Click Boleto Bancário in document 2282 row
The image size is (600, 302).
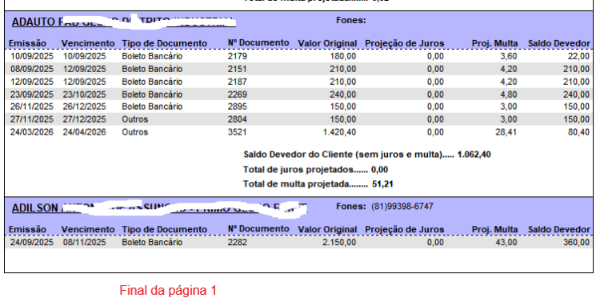152,242
